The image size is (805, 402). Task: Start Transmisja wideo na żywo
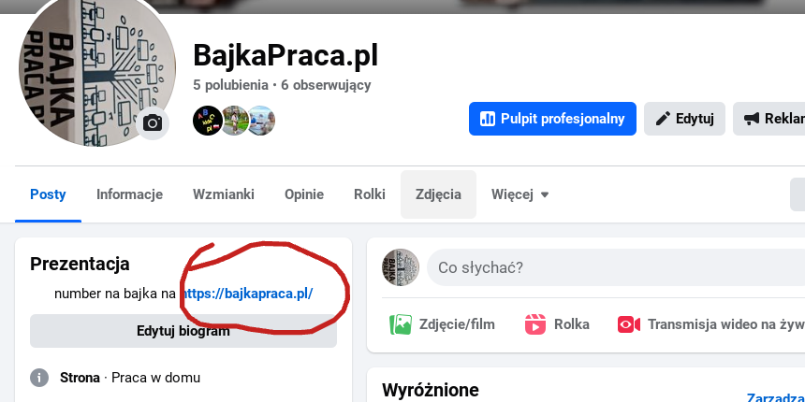coord(711,324)
